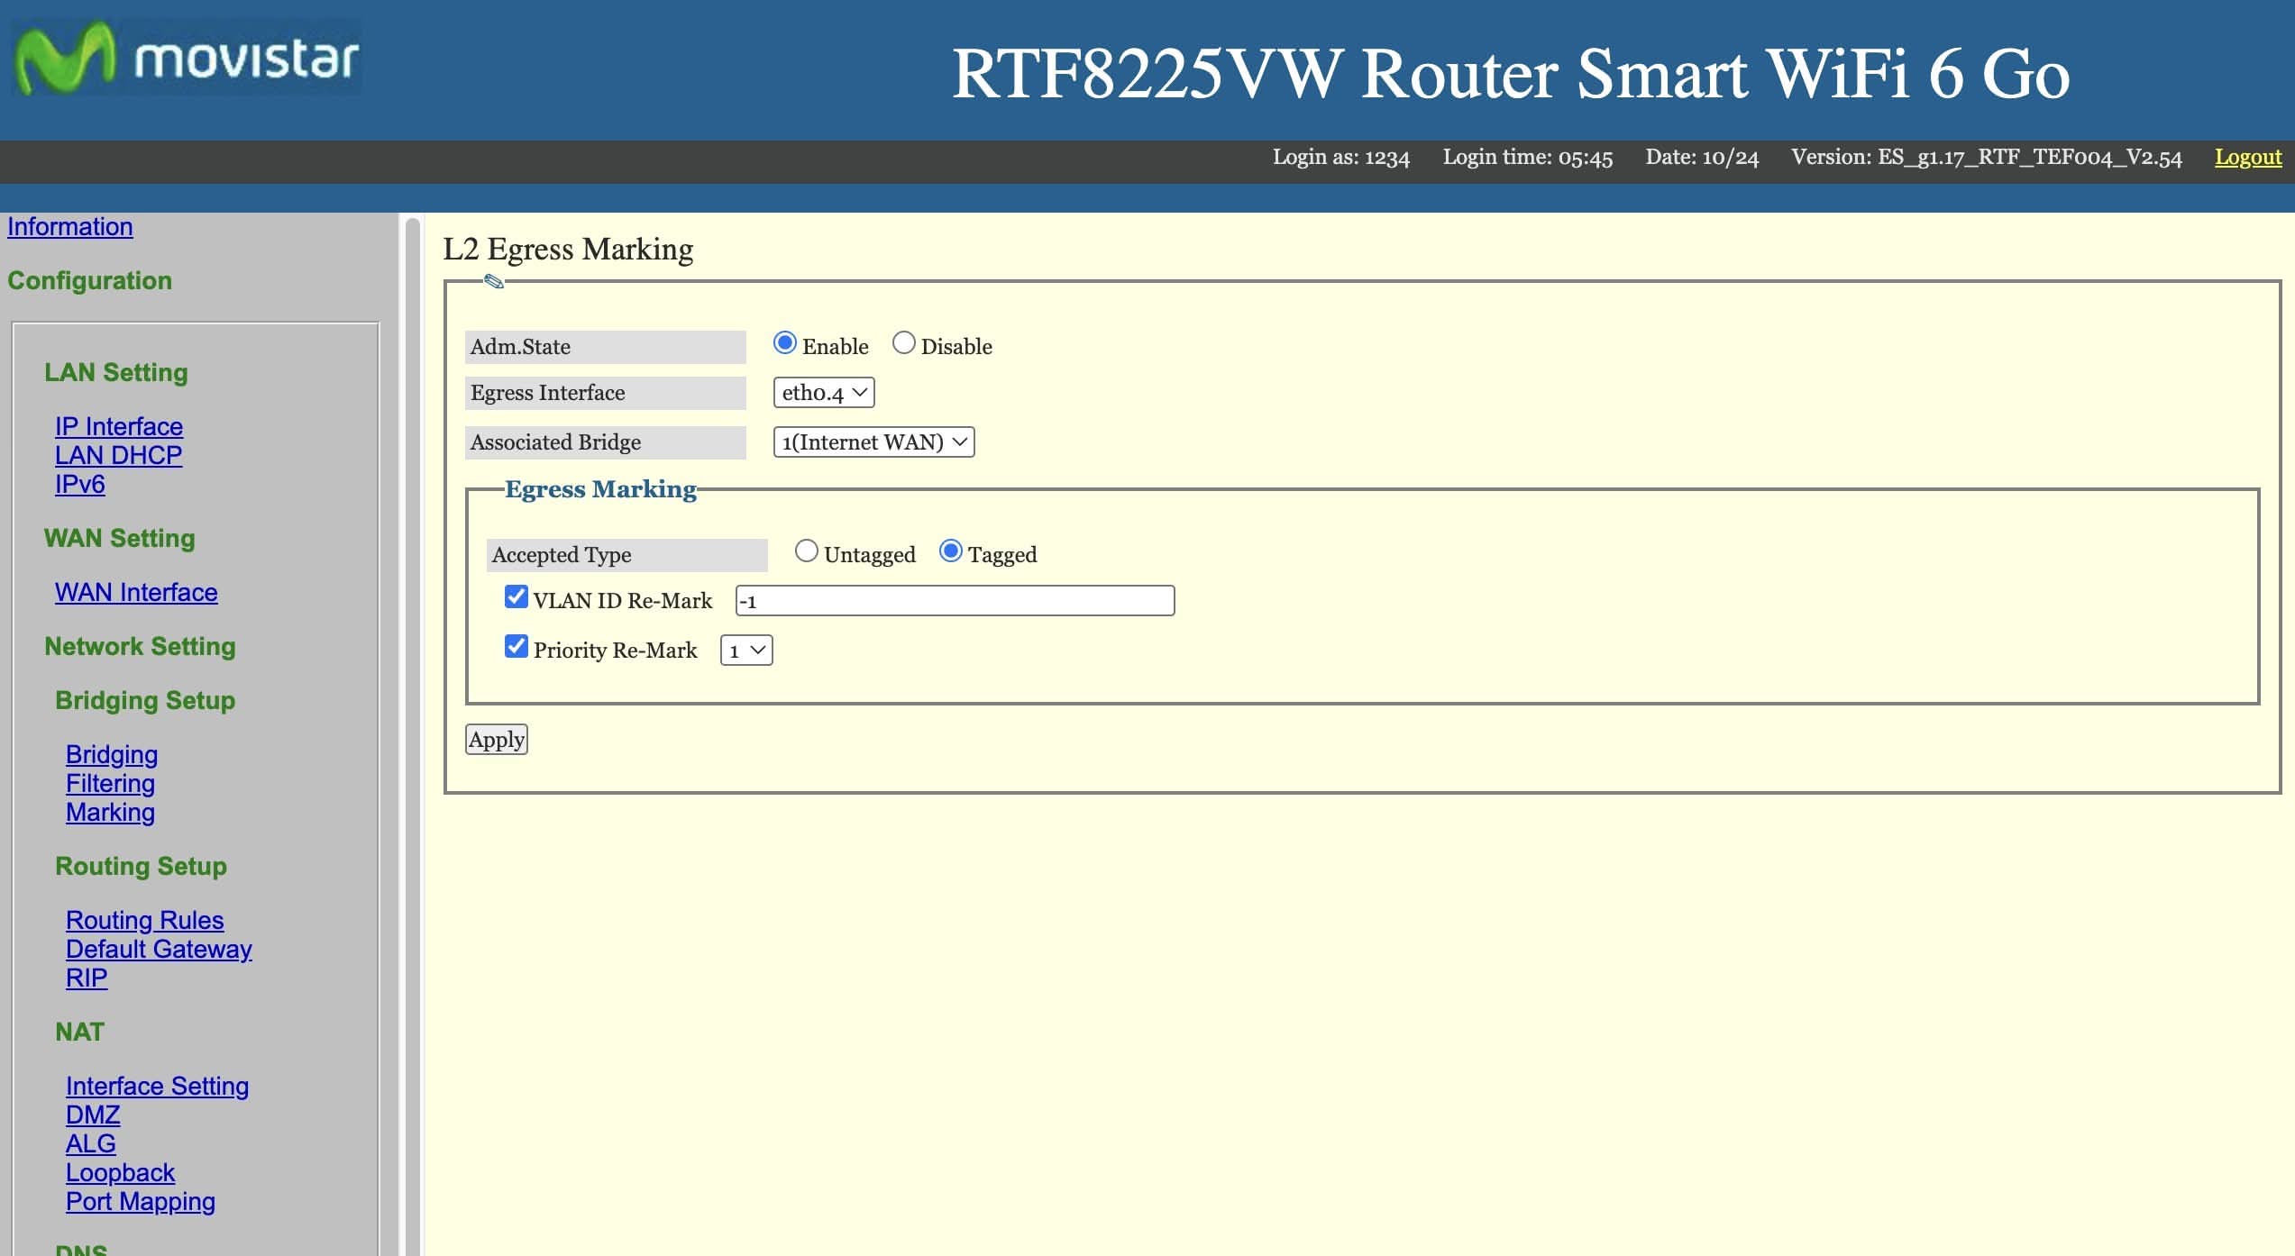2295x1256 pixels.
Task: Click the sidebar vertical scrollbar
Action: point(413,721)
